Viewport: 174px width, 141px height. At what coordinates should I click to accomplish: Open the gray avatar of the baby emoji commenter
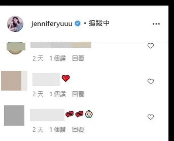pos(14,115)
